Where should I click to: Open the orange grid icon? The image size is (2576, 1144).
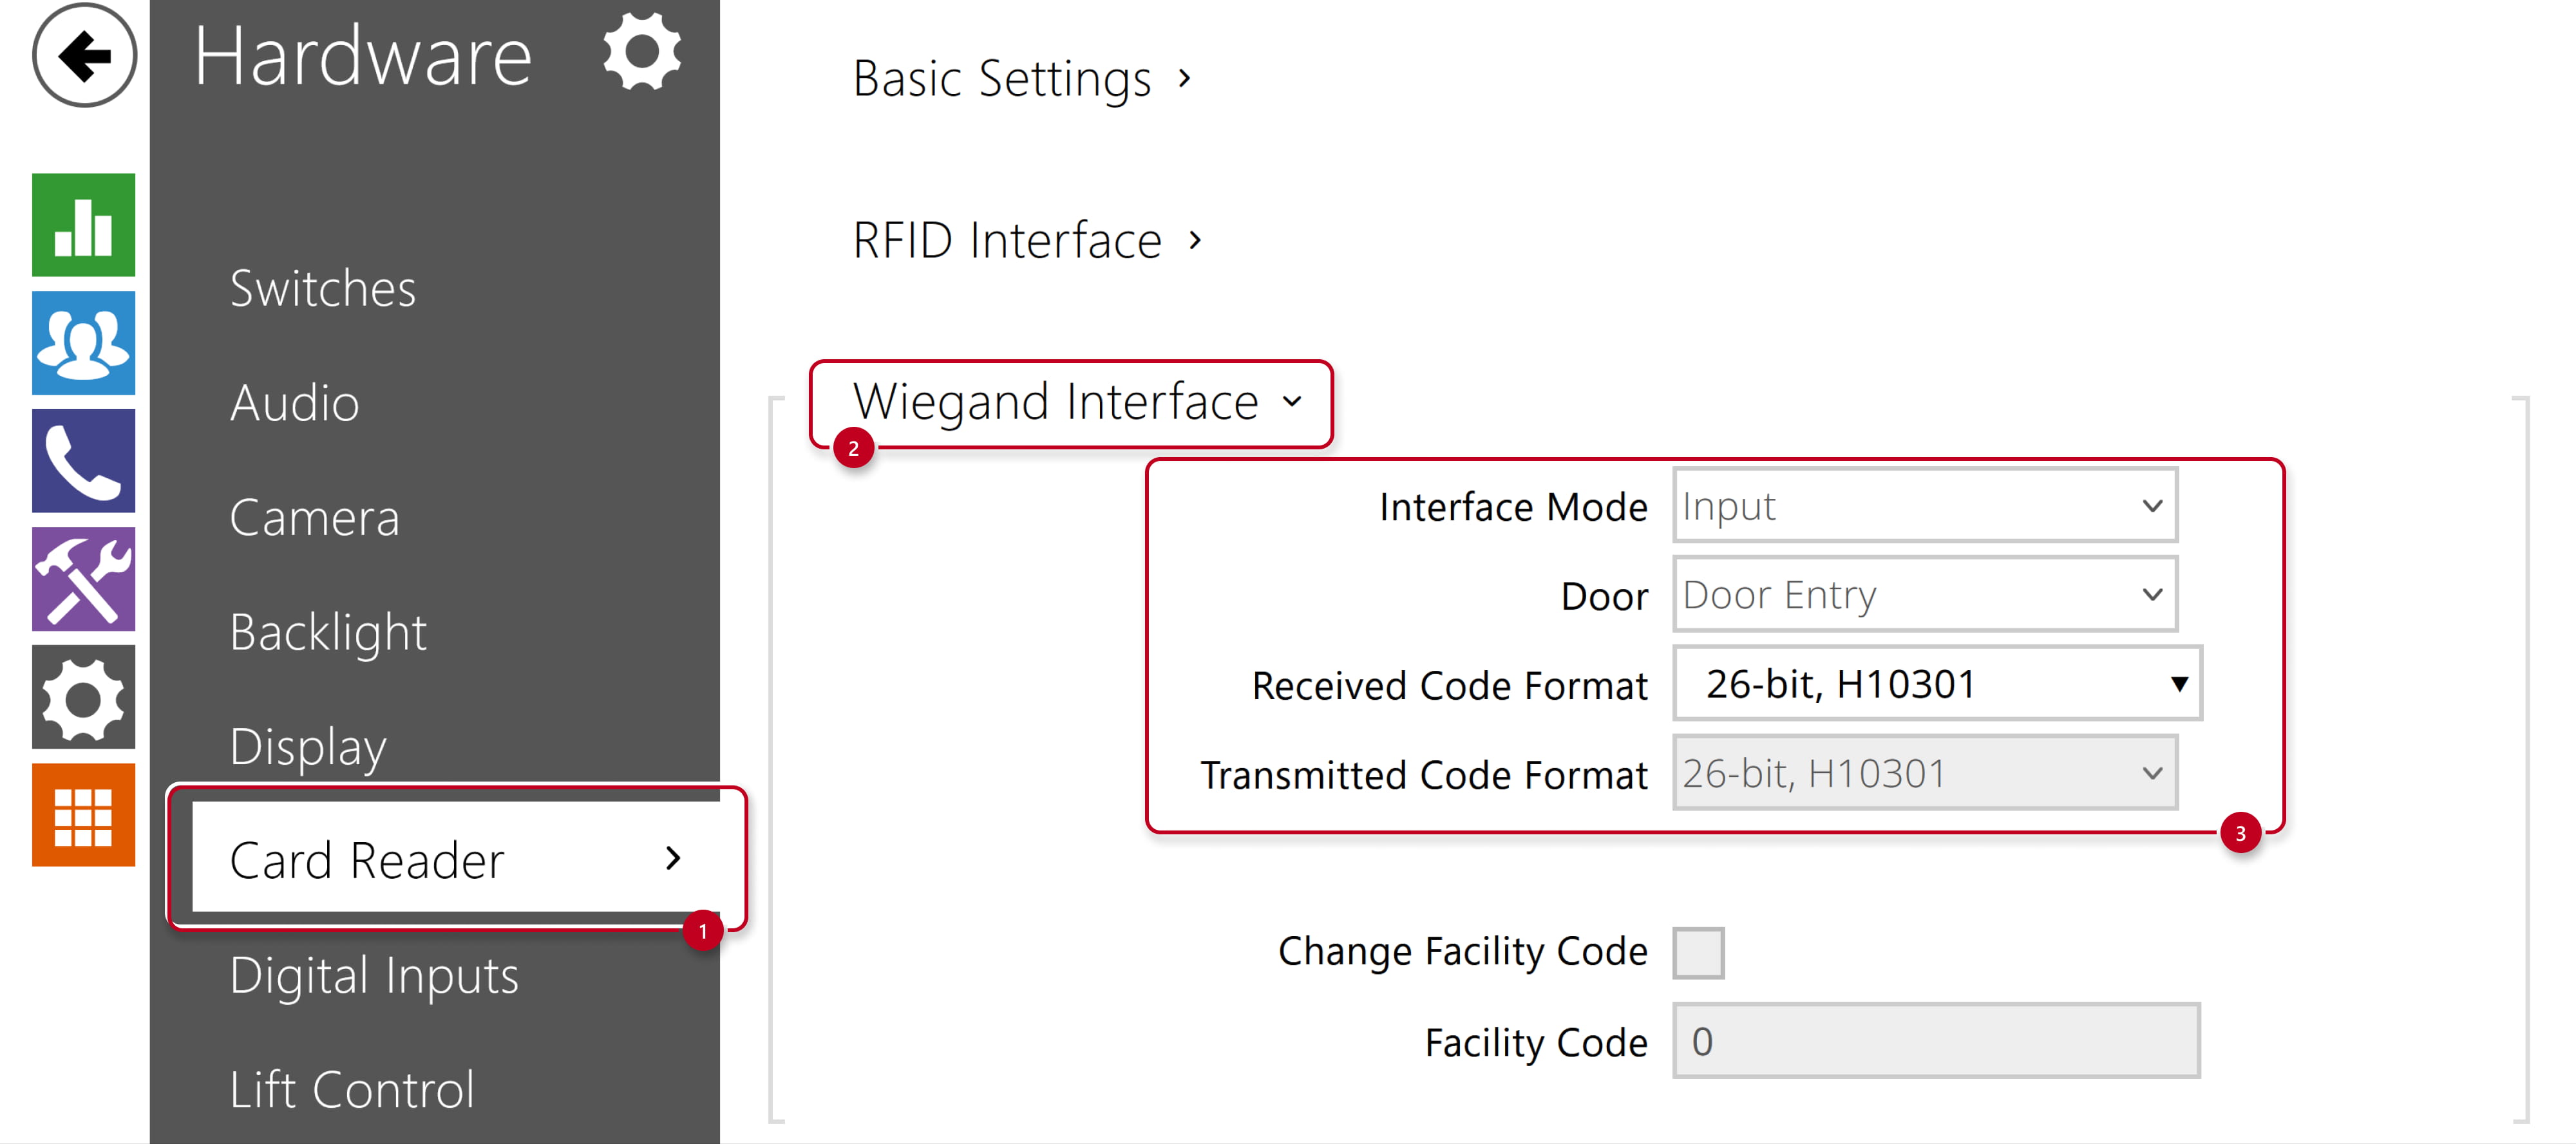tap(84, 814)
